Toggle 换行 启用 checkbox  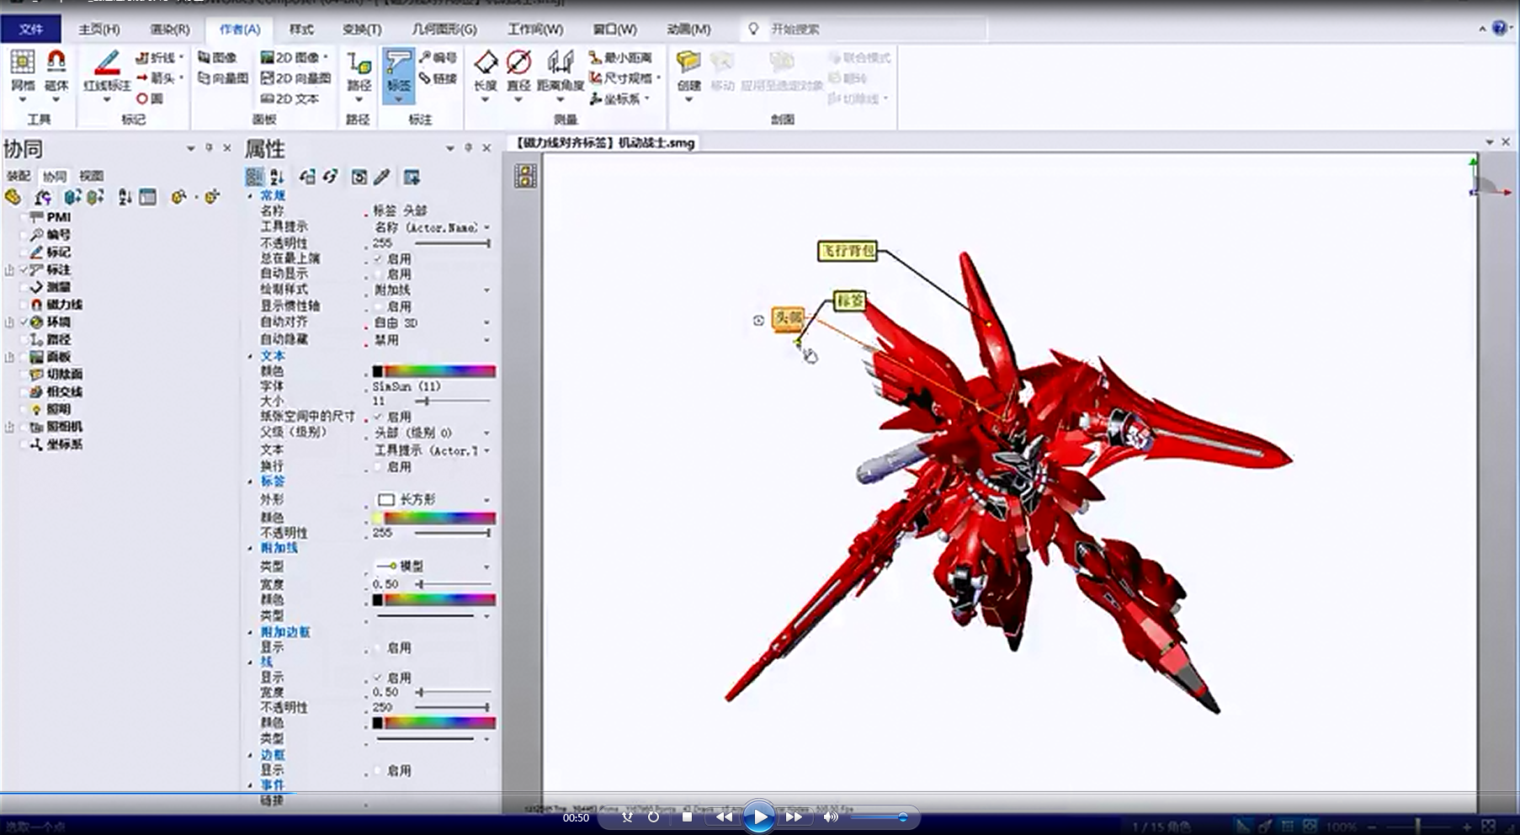pos(379,466)
